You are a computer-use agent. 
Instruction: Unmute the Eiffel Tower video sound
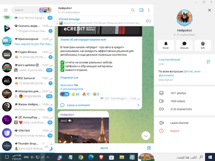pyautogui.click(x=70, y=121)
